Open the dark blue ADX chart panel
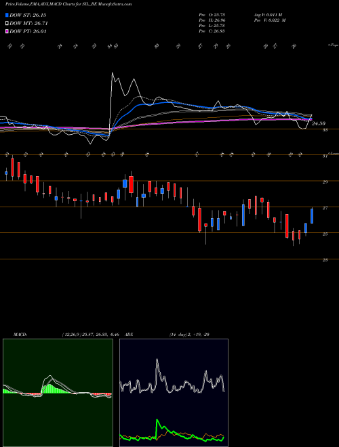The width and height of the screenshot is (339, 447). [x=174, y=393]
